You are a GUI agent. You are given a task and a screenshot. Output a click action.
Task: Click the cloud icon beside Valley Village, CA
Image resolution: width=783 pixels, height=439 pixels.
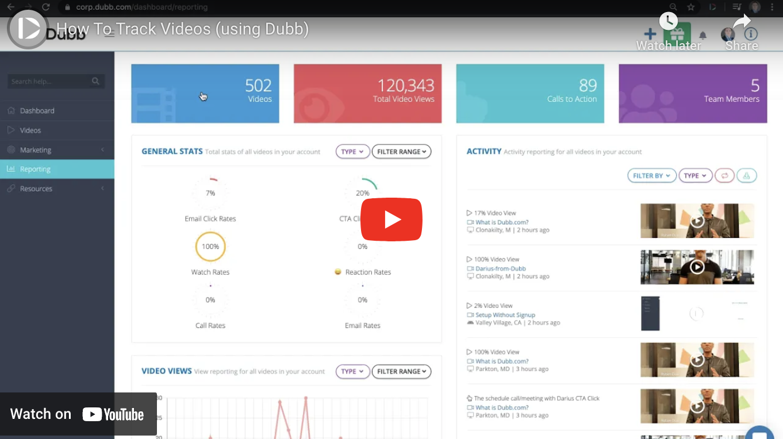point(470,323)
